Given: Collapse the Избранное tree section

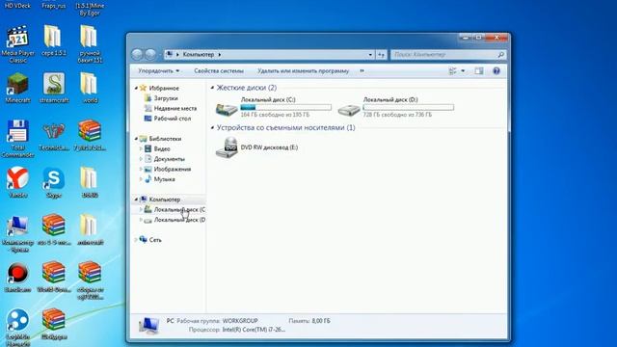Looking at the screenshot, I should (x=136, y=88).
